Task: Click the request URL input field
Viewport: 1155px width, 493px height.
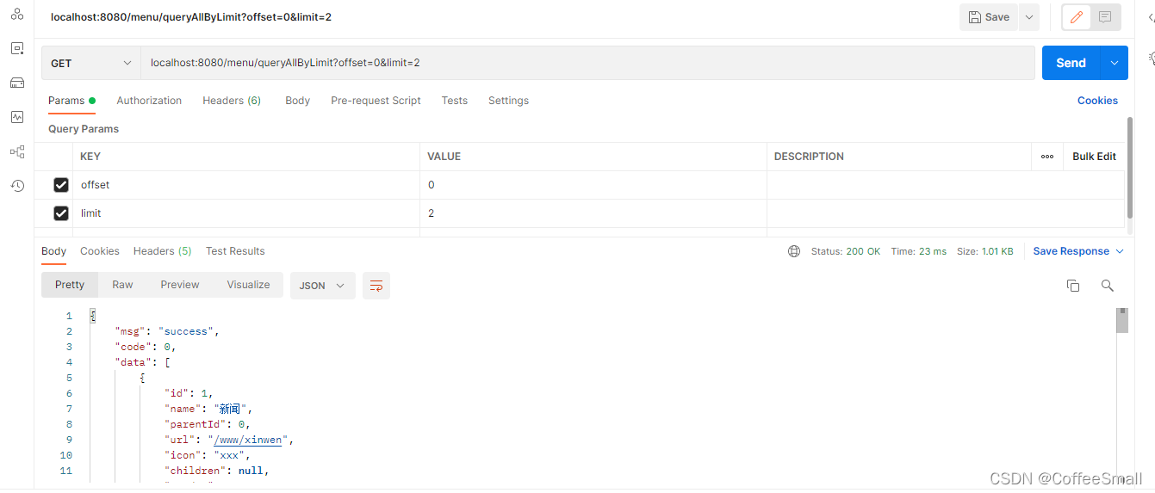Action: pyautogui.click(x=587, y=63)
